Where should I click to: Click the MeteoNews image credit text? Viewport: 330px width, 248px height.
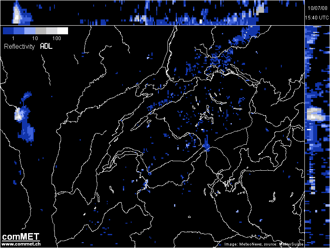pos(264,244)
